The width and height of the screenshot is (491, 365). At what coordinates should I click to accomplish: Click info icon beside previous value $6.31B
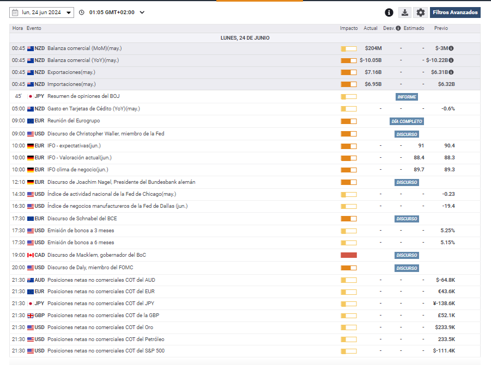coord(451,72)
